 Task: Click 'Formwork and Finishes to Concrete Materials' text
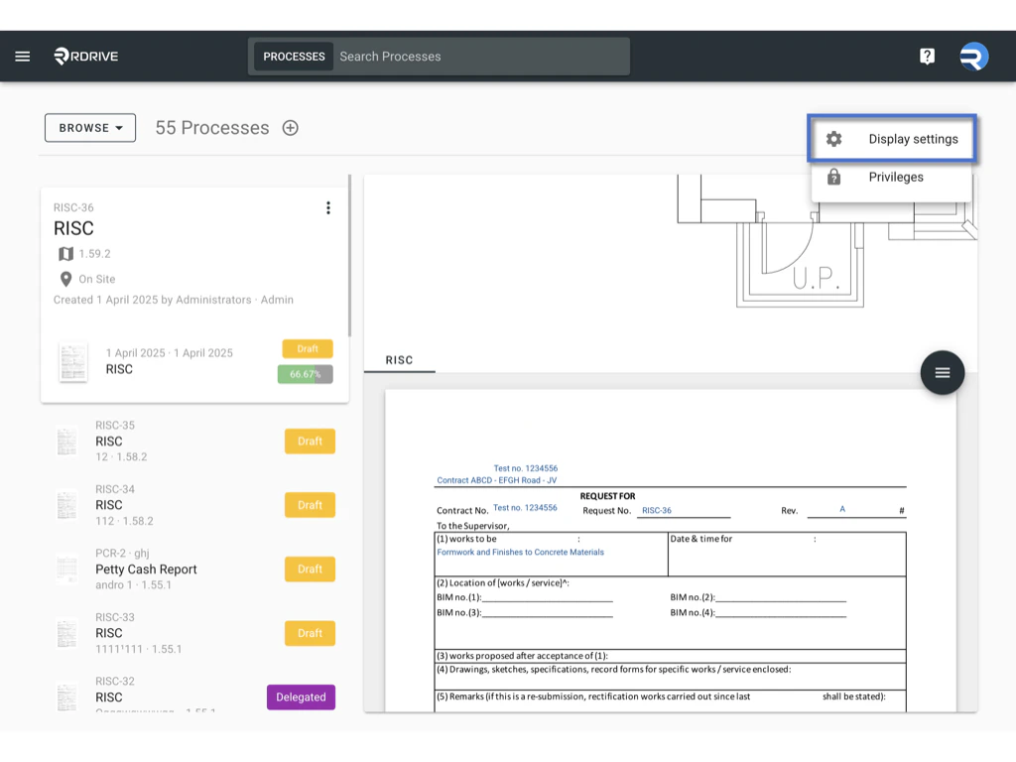520,552
